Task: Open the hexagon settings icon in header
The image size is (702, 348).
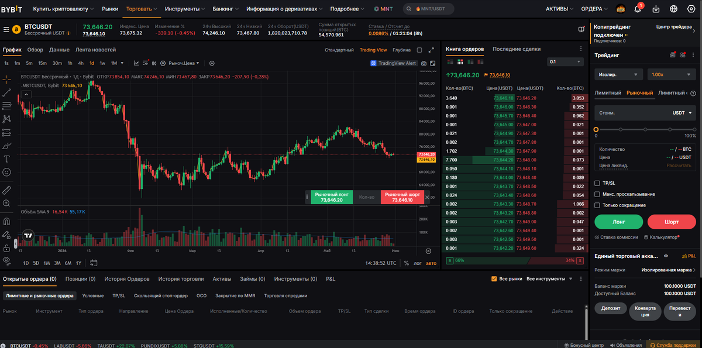Action: tap(691, 9)
